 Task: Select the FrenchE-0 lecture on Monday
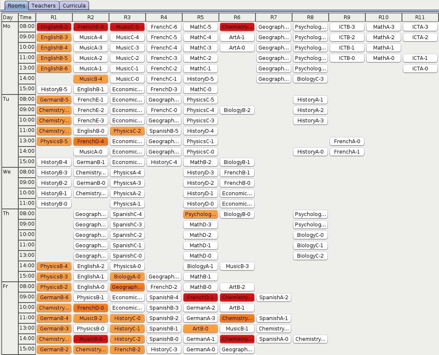point(91,27)
